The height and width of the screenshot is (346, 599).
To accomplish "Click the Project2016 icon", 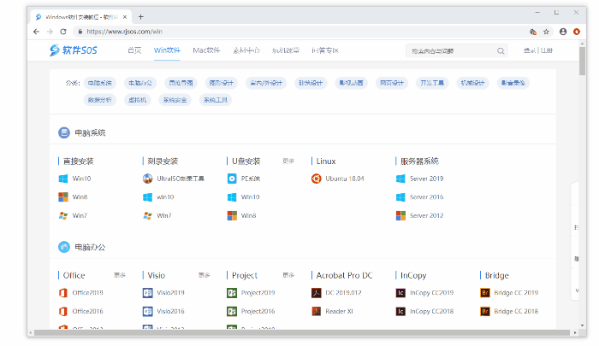I will [x=232, y=311].
